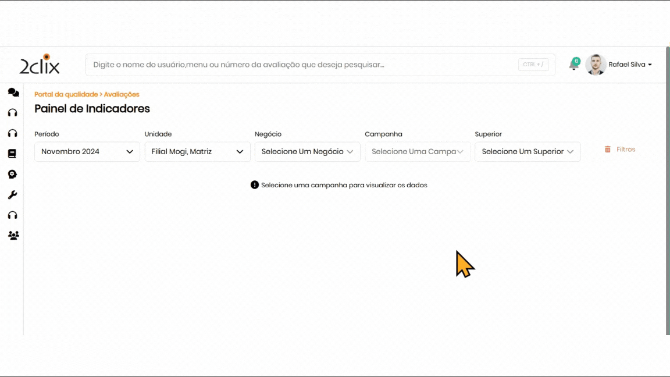The width and height of the screenshot is (670, 377).
Task: Select the head-with-gear sidebar icon
Action: click(x=13, y=174)
